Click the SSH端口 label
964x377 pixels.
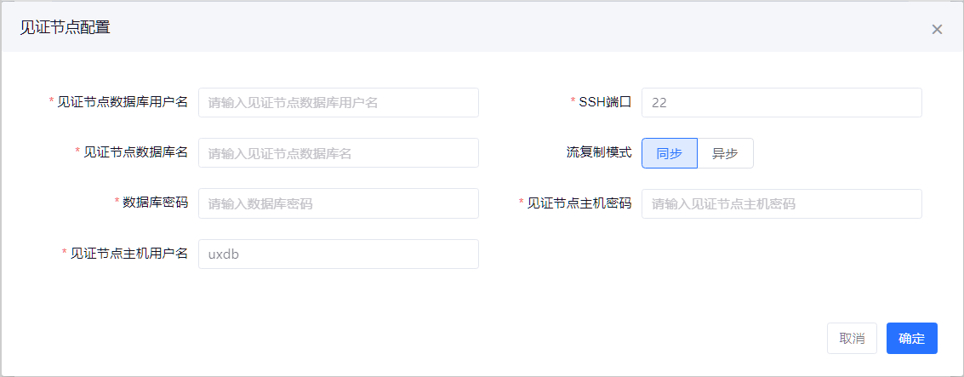(605, 102)
